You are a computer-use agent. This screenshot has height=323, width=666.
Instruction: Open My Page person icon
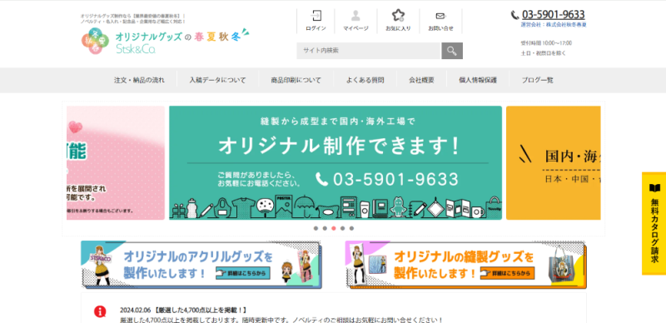tap(356, 16)
